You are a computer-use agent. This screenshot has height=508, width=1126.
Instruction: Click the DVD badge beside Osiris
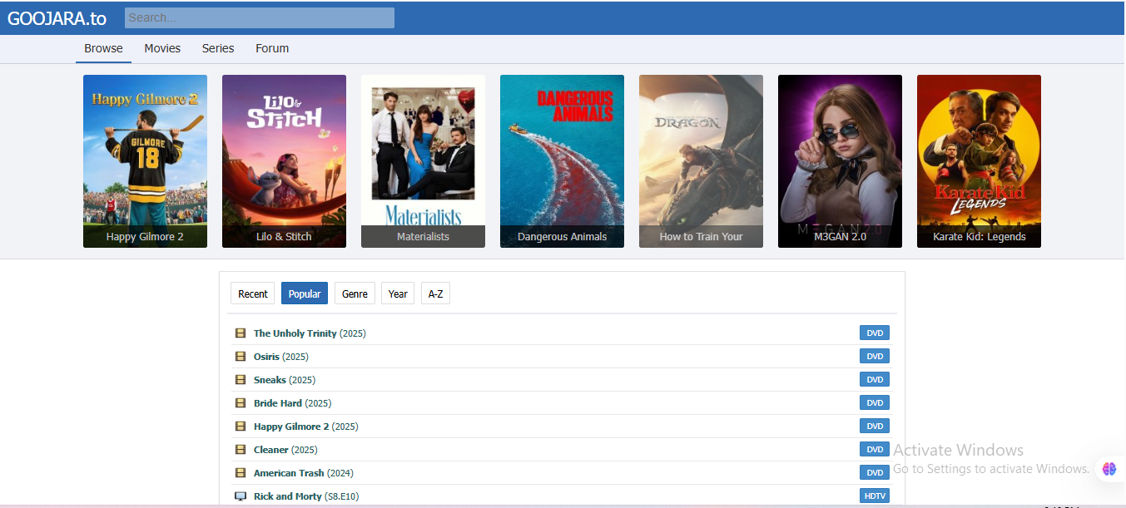tap(874, 356)
